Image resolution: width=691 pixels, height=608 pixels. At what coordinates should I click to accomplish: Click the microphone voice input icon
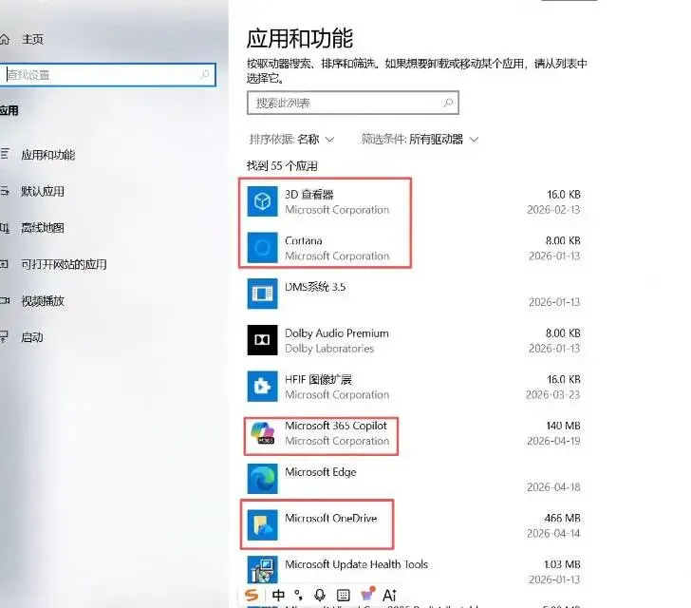[x=320, y=596]
